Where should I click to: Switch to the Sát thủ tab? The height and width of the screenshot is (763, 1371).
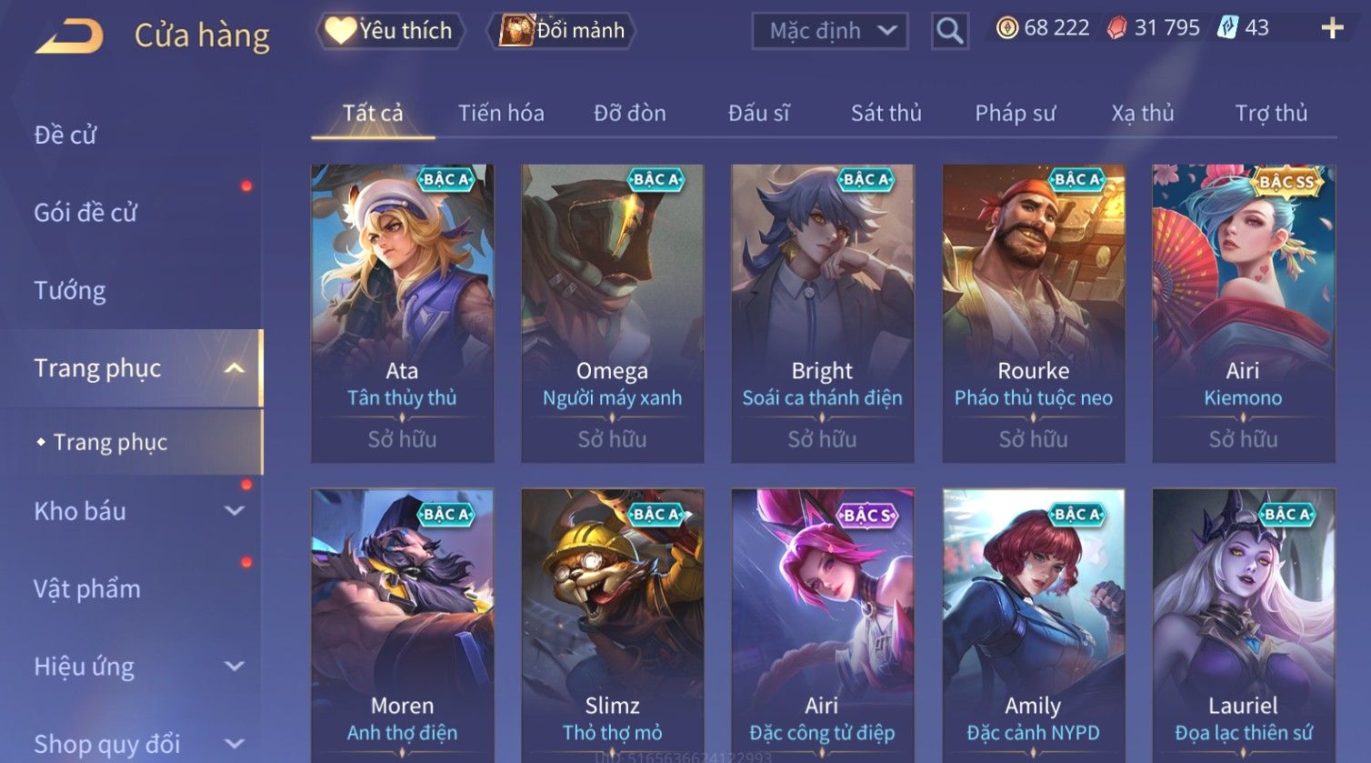(x=886, y=113)
